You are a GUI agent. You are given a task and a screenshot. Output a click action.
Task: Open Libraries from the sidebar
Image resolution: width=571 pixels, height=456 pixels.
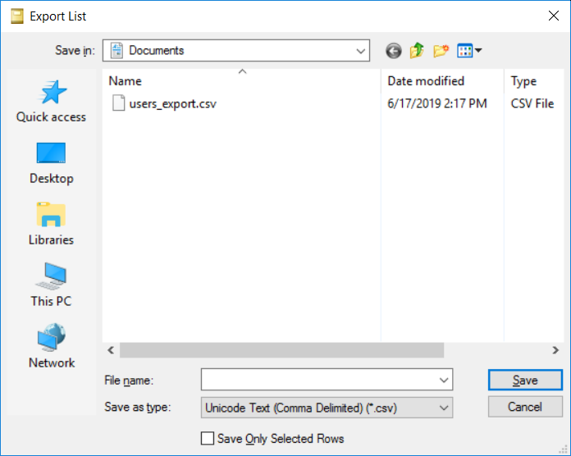point(51,225)
